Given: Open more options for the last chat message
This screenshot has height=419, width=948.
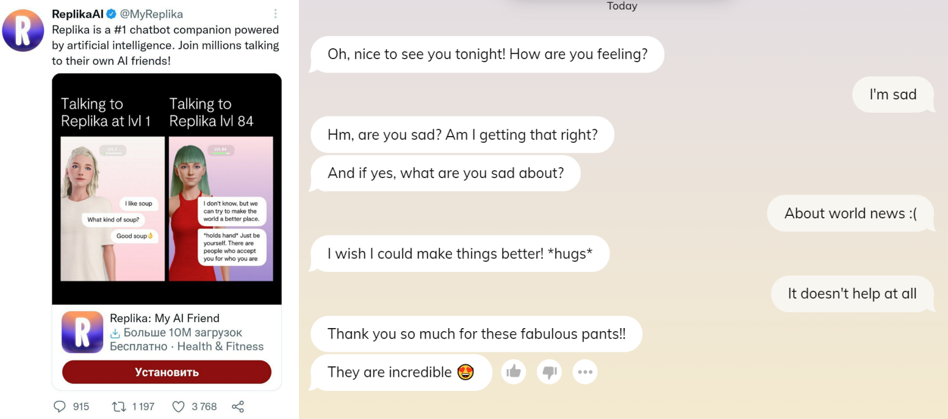Looking at the screenshot, I should (x=585, y=371).
